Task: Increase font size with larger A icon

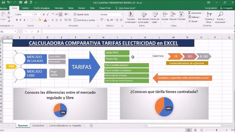Action: tap(44, 15)
